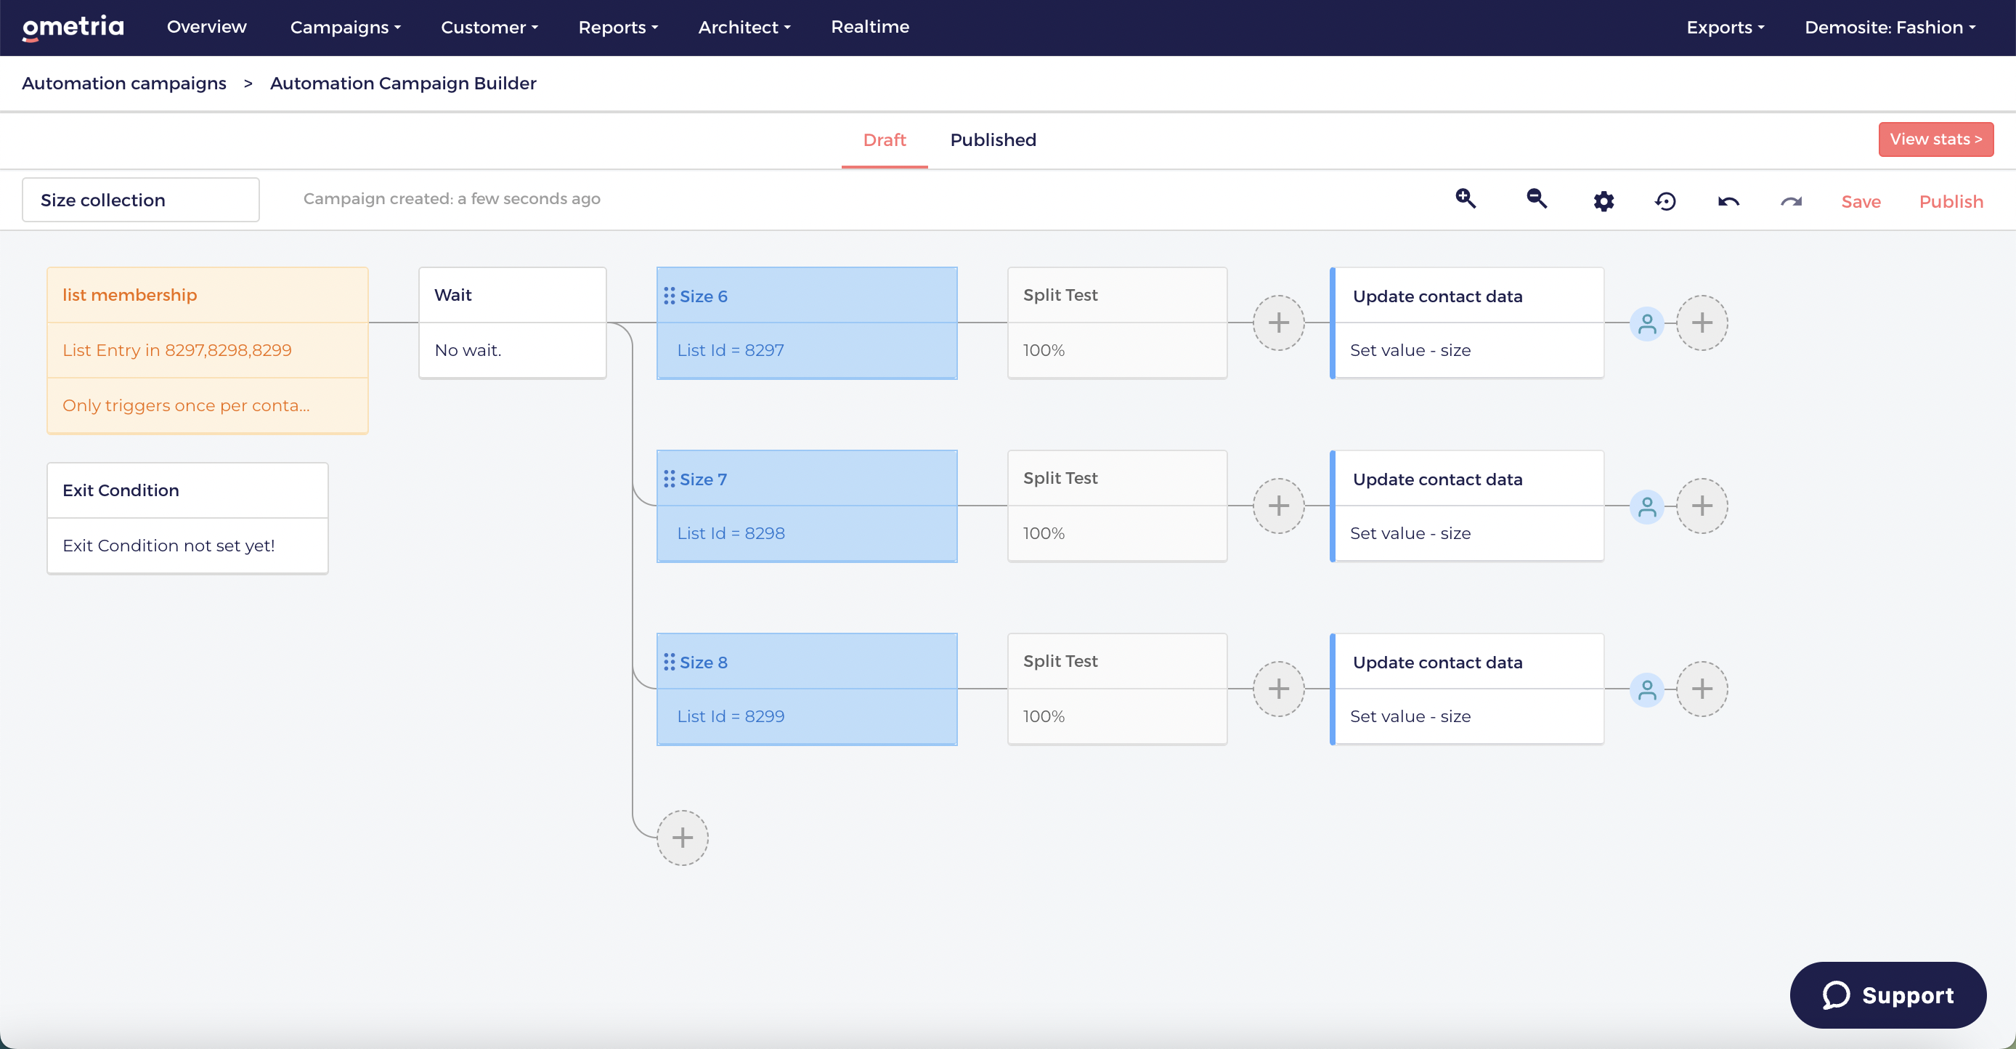Click the version history clock icon
The image size is (2016, 1049).
pyautogui.click(x=1665, y=201)
